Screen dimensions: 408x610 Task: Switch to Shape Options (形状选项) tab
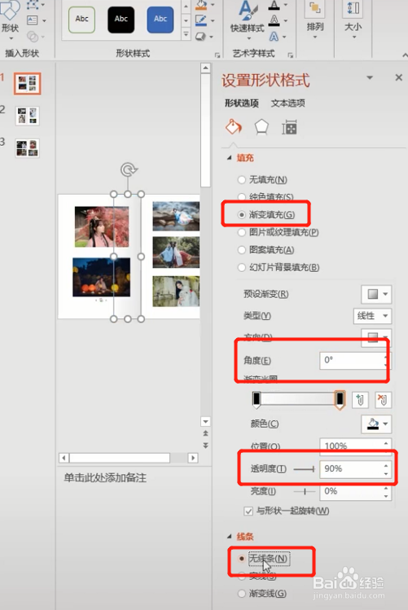(x=242, y=103)
